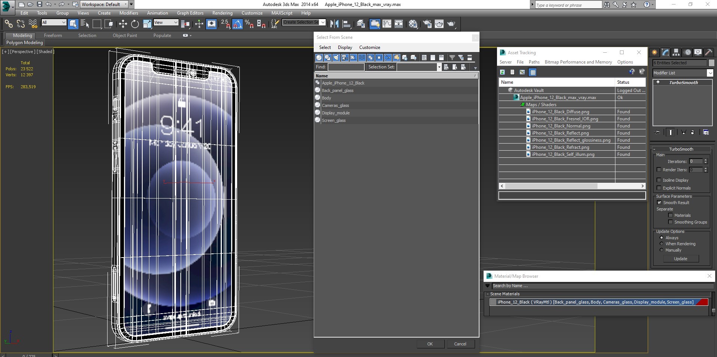Screen dimensions: 717x357
Task: Click Cancel in Select From Scene dialog
Action: (460, 344)
